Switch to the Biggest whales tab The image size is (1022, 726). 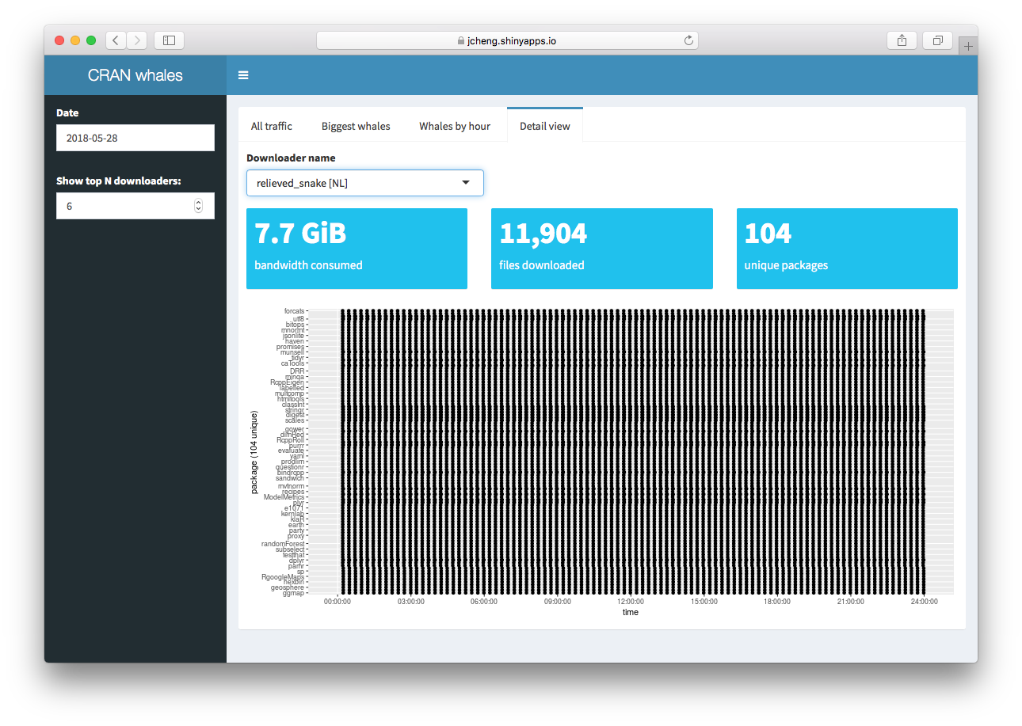click(355, 125)
